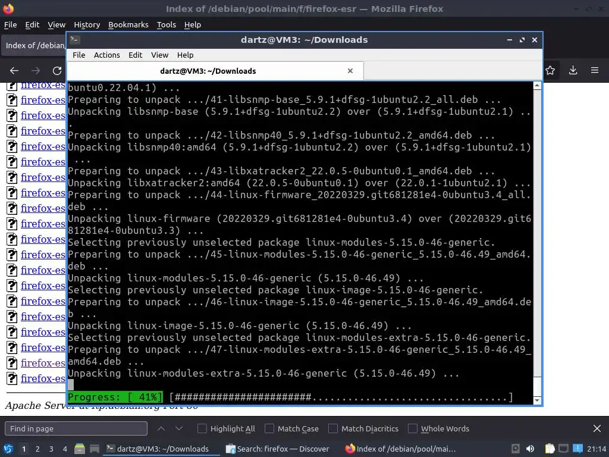
Task: Focus the Find in page input field
Action: (x=76, y=428)
